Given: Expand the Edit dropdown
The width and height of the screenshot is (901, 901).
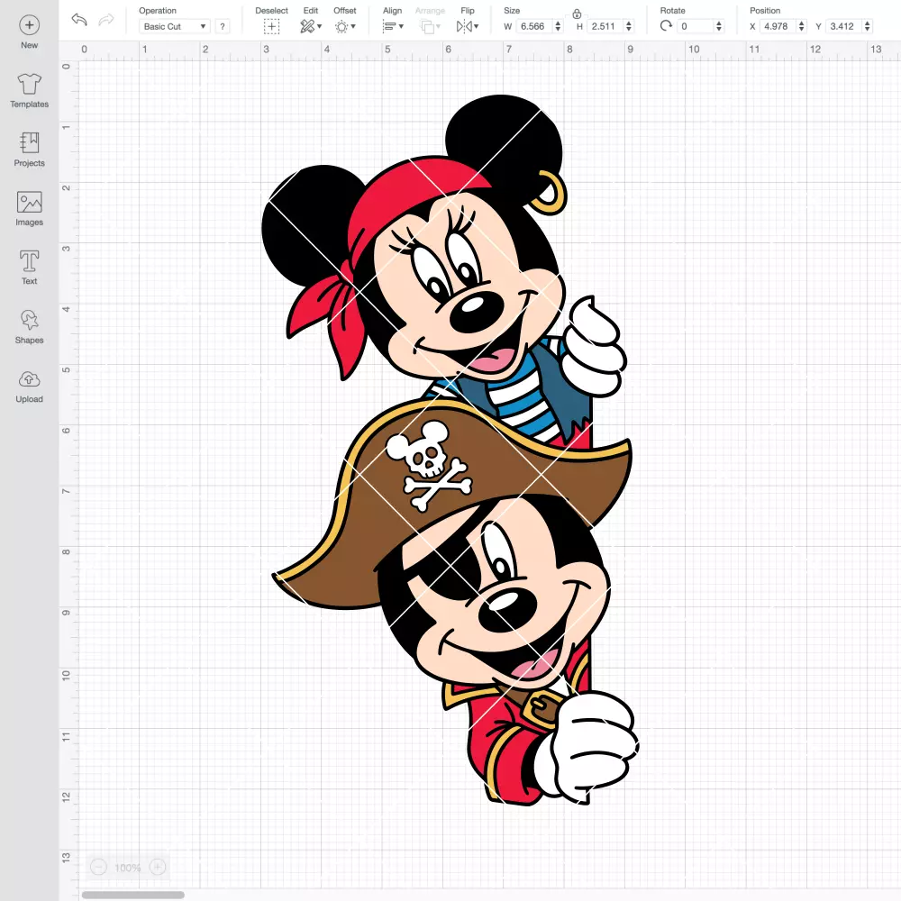Looking at the screenshot, I should click(311, 26).
